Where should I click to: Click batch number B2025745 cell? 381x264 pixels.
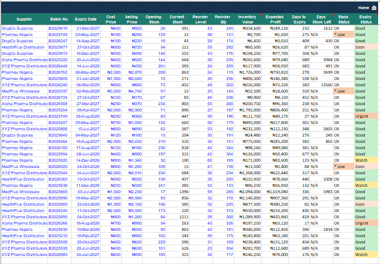tap(59, 34)
